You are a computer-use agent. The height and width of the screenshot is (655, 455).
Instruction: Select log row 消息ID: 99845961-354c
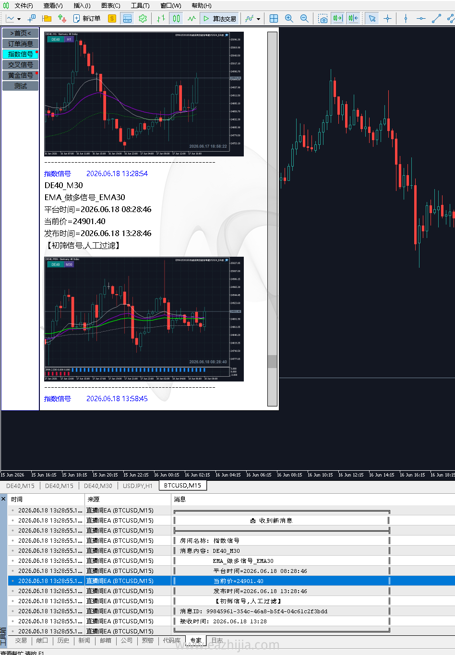pos(231,611)
